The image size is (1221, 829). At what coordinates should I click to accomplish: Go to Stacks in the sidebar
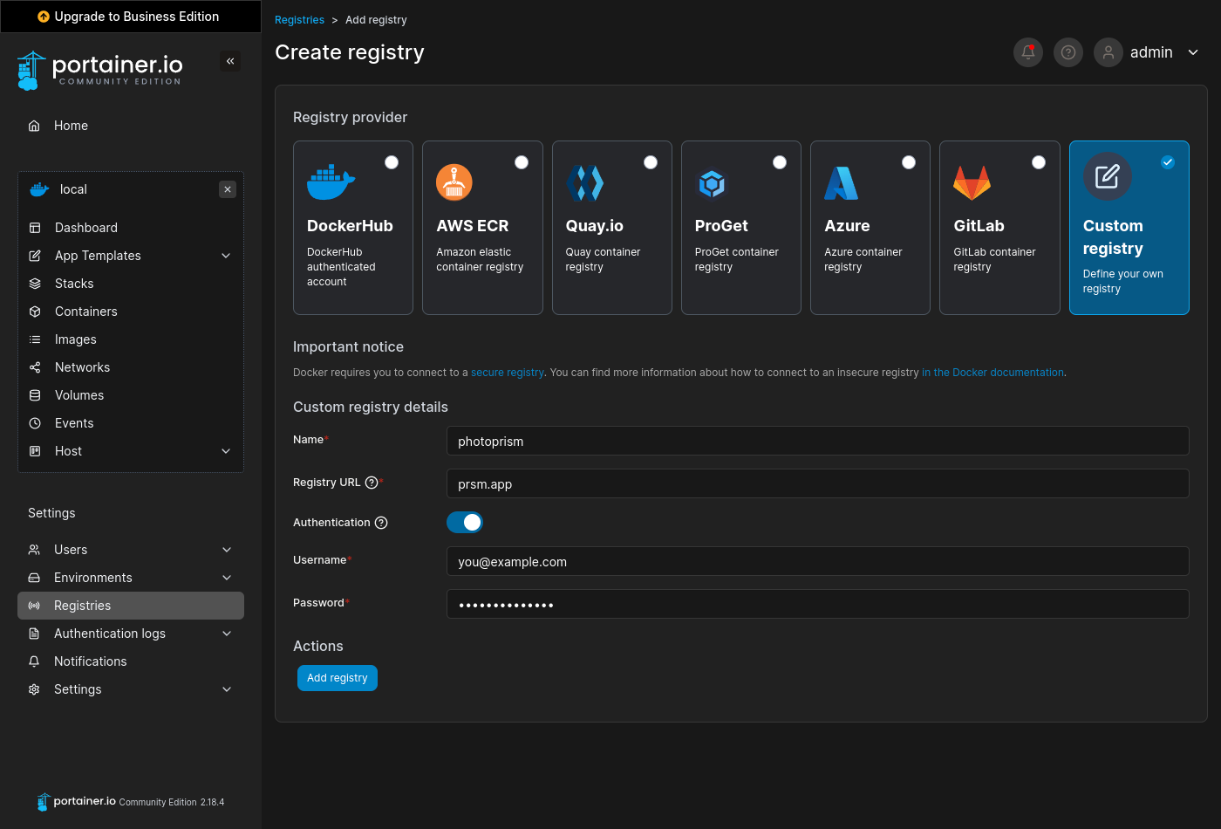pos(74,284)
